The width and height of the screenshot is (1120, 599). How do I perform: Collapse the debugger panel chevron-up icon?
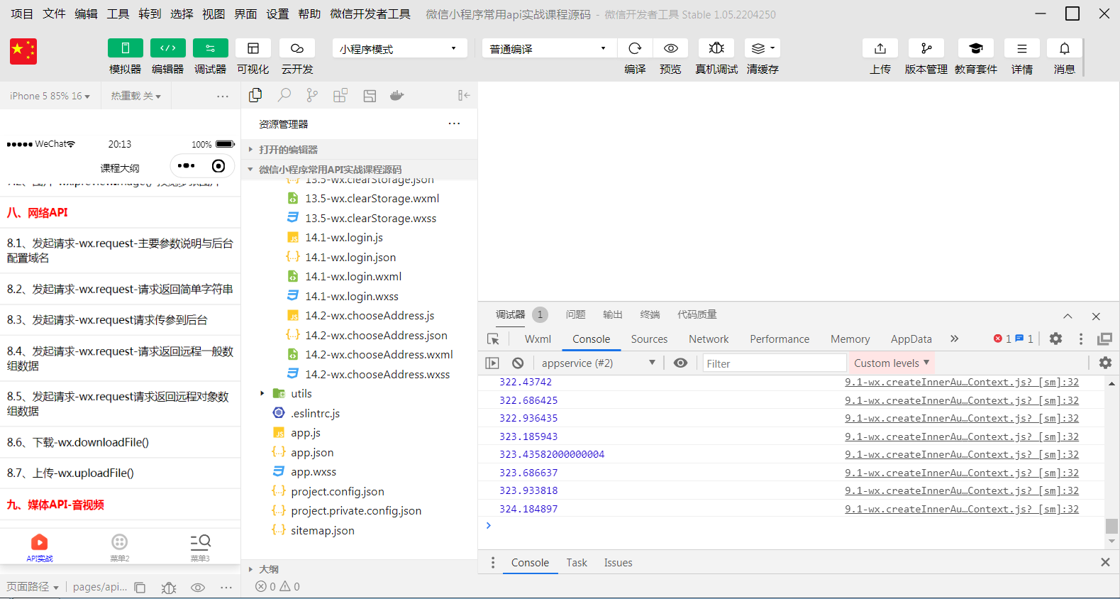(x=1068, y=316)
